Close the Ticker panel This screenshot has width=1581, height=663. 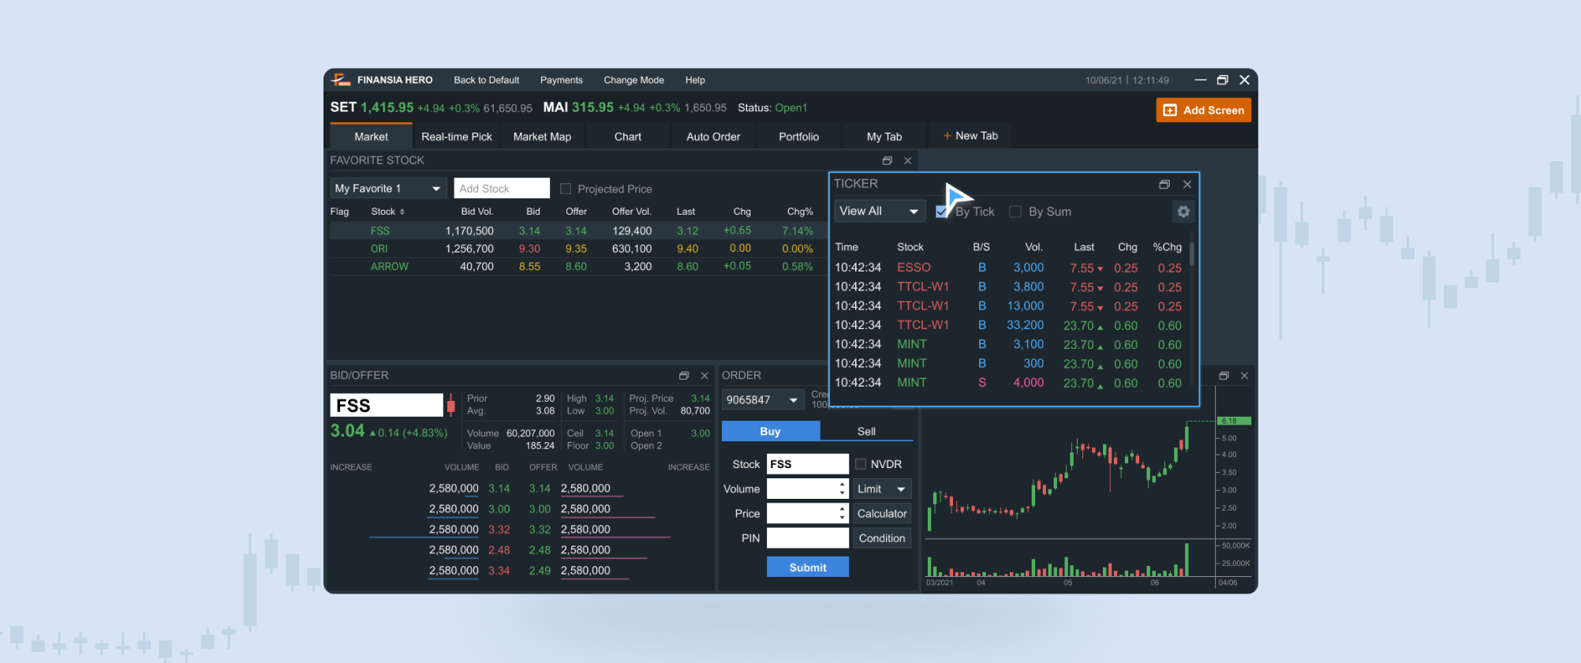(x=1187, y=184)
